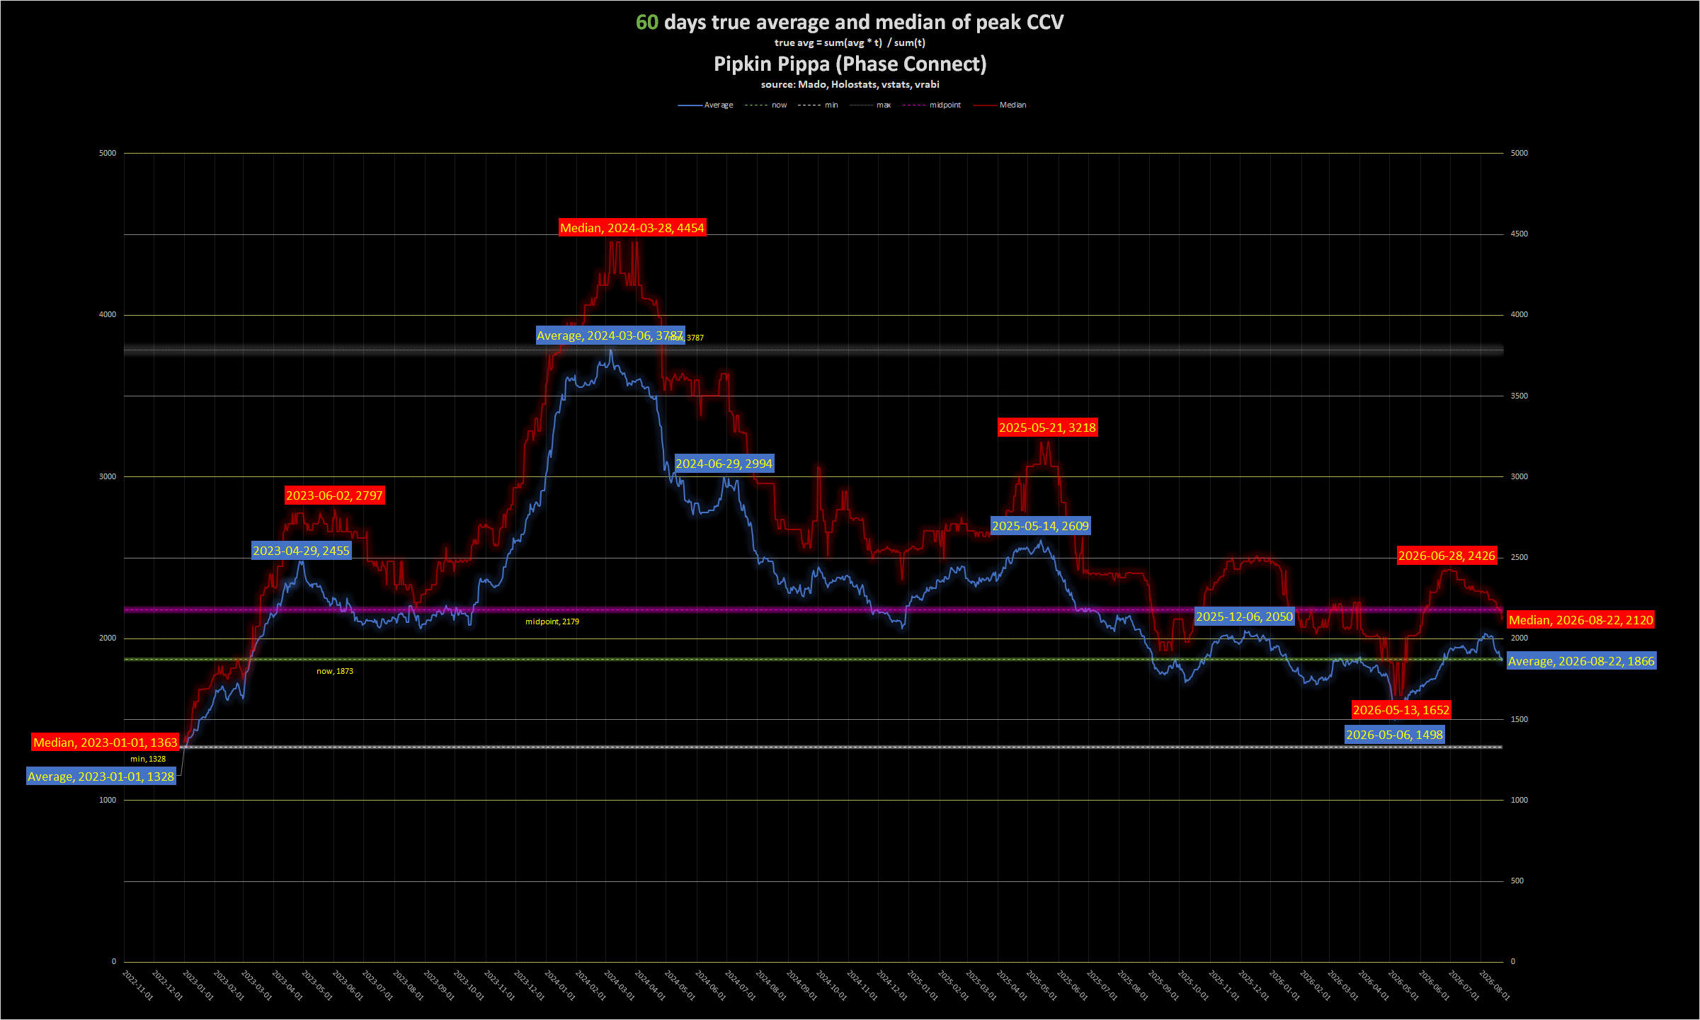Select the formula subtitle "true avg = sum(avg * t) / sum(t)"

850,42
